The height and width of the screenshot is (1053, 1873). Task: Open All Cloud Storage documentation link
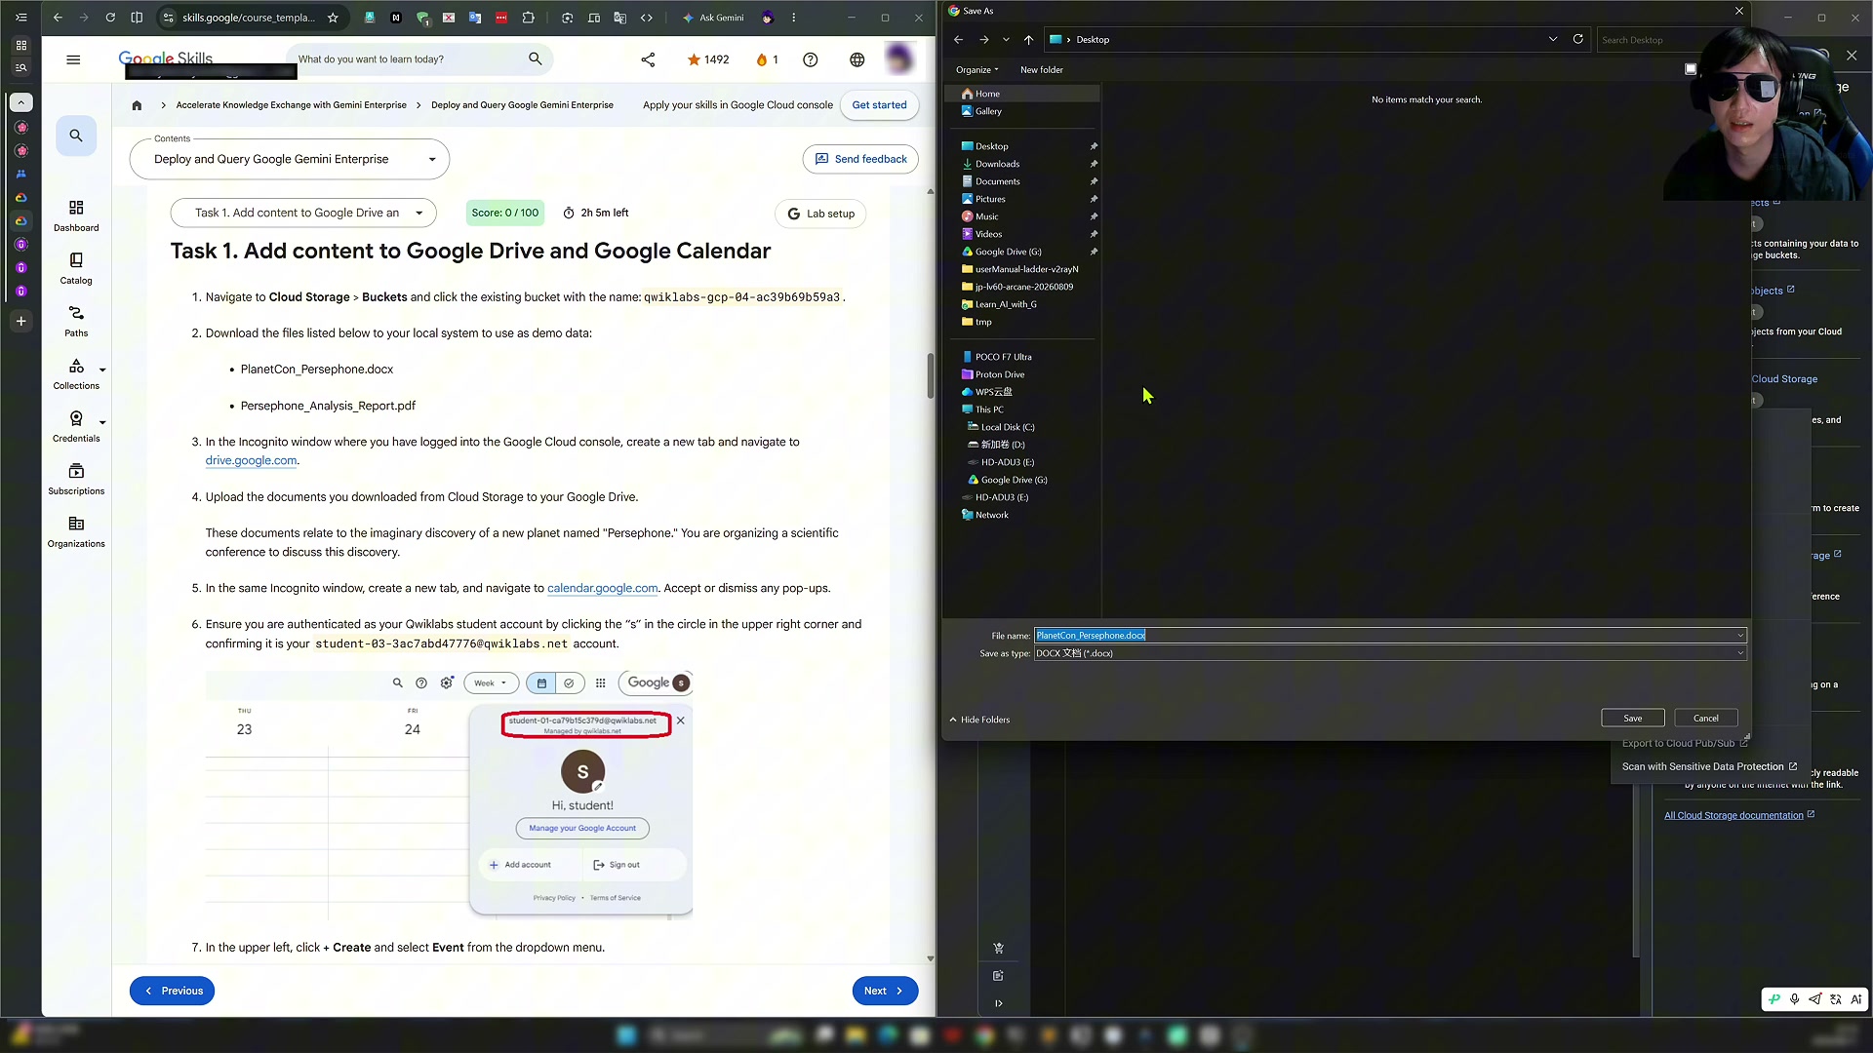coord(1734,816)
